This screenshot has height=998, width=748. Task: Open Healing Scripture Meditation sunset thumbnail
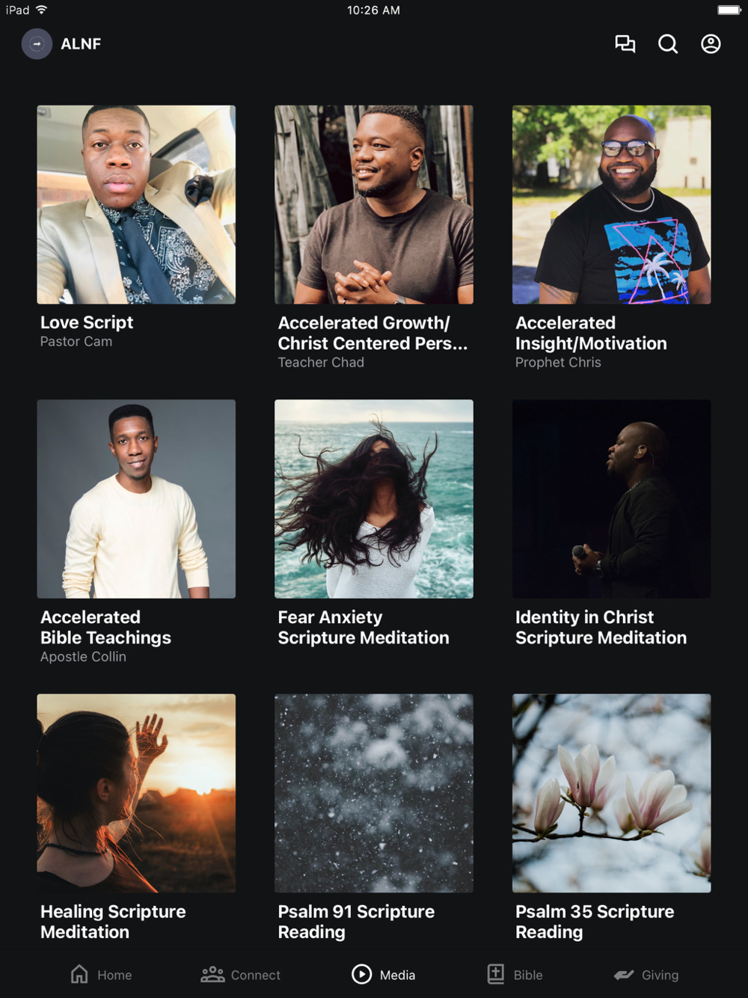click(x=136, y=793)
